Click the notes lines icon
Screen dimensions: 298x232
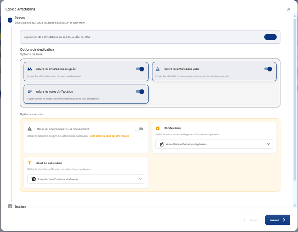pos(30,91)
